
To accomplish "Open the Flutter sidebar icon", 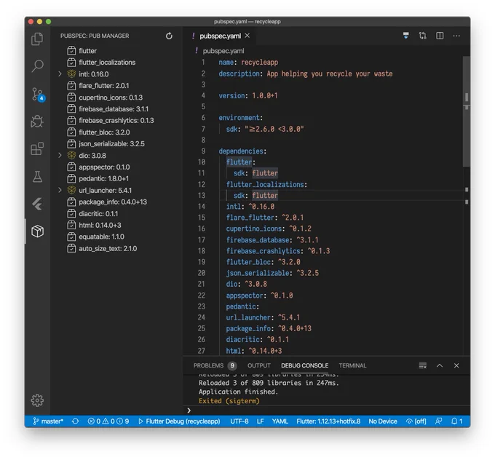I will pyautogui.click(x=37, y=204).
